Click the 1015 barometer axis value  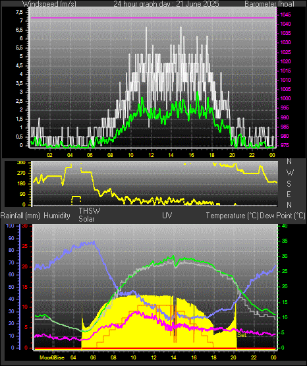tap(285, 71)
